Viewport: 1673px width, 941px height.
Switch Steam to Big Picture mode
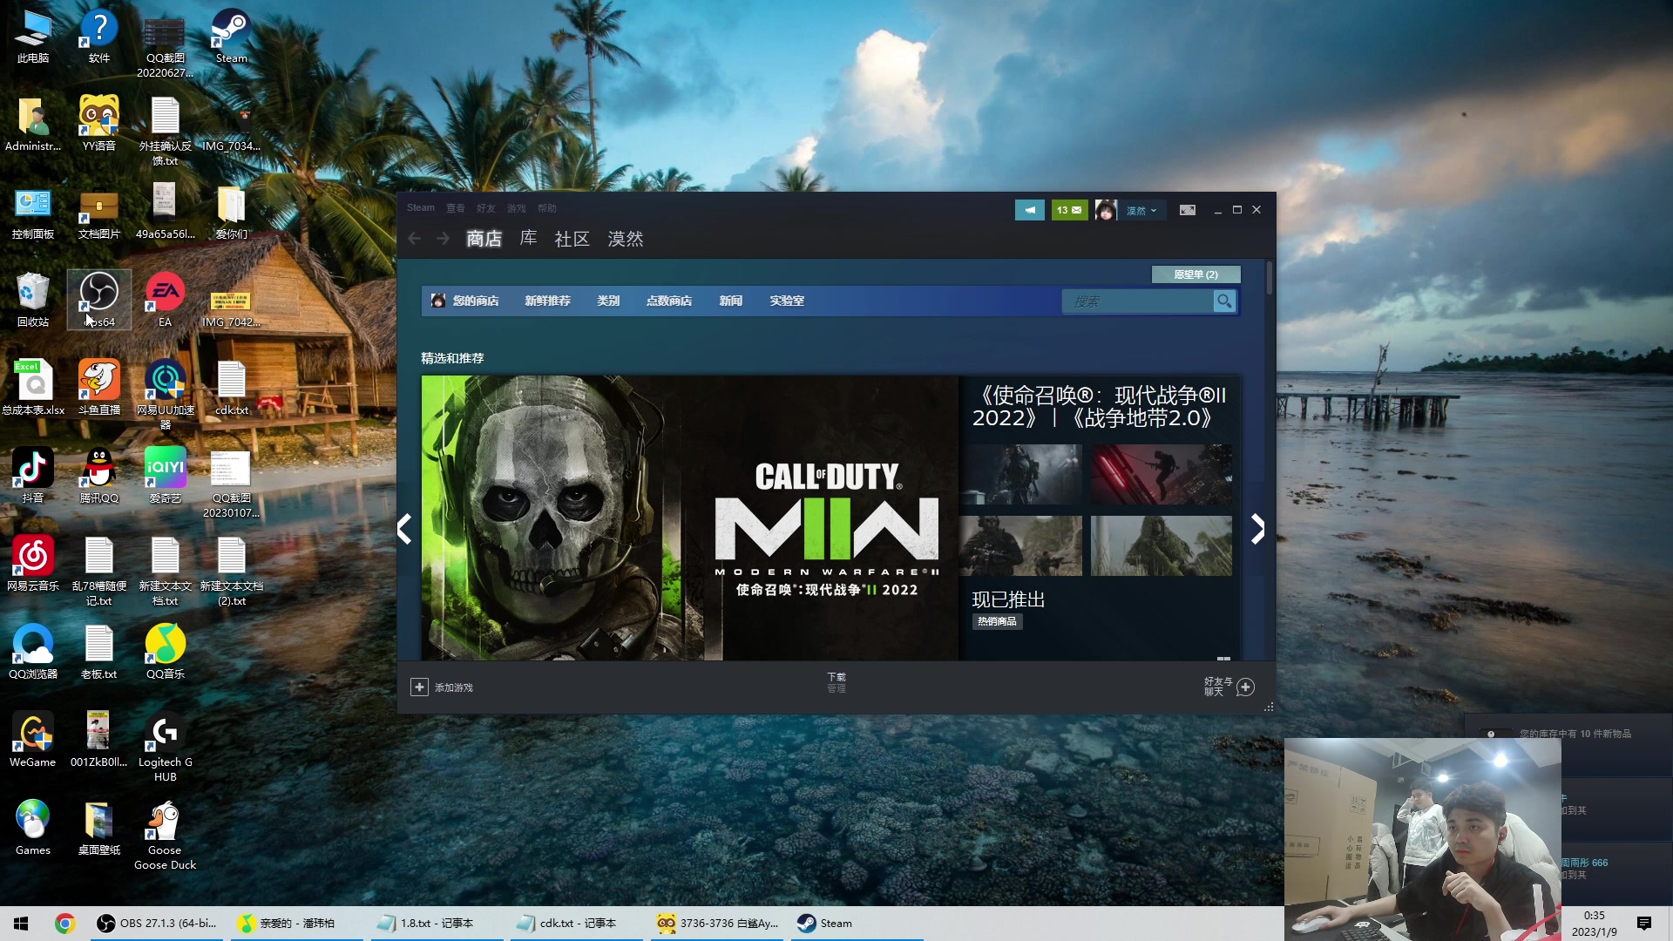1188,210
